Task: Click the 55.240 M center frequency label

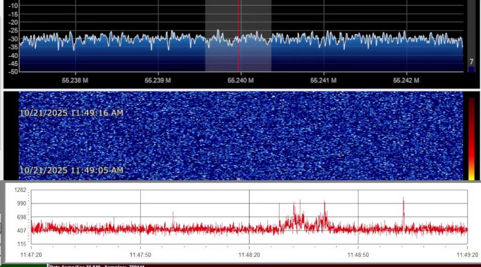Action: point(240,80)
